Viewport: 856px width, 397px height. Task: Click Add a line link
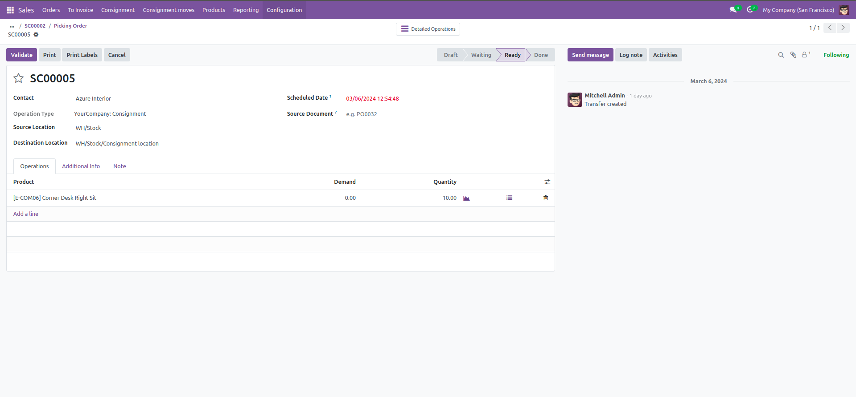tap(26, 214)
